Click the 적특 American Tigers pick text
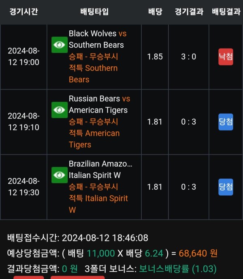Viewport: 243px width, 279px height. [x=94, y=139]
